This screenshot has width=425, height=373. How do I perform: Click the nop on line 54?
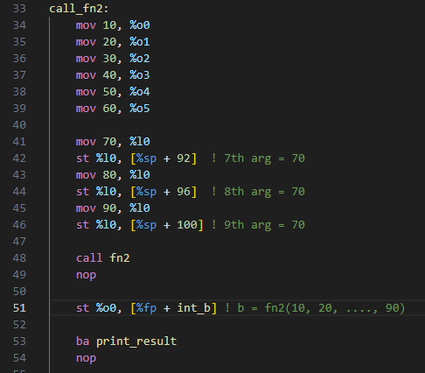pyautogui.click(x=86, y=358)
